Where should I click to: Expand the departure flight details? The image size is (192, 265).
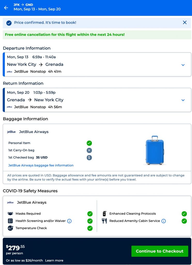pos(183,65)
